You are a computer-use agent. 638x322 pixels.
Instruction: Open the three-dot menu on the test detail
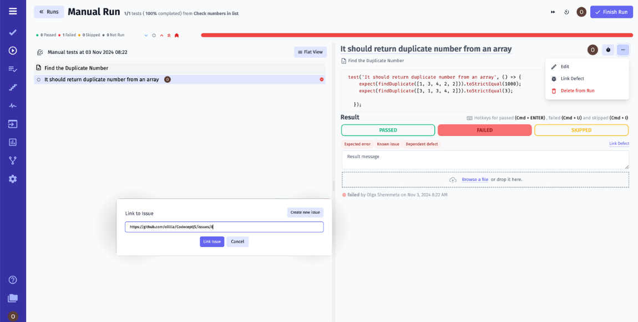[622, 49]
